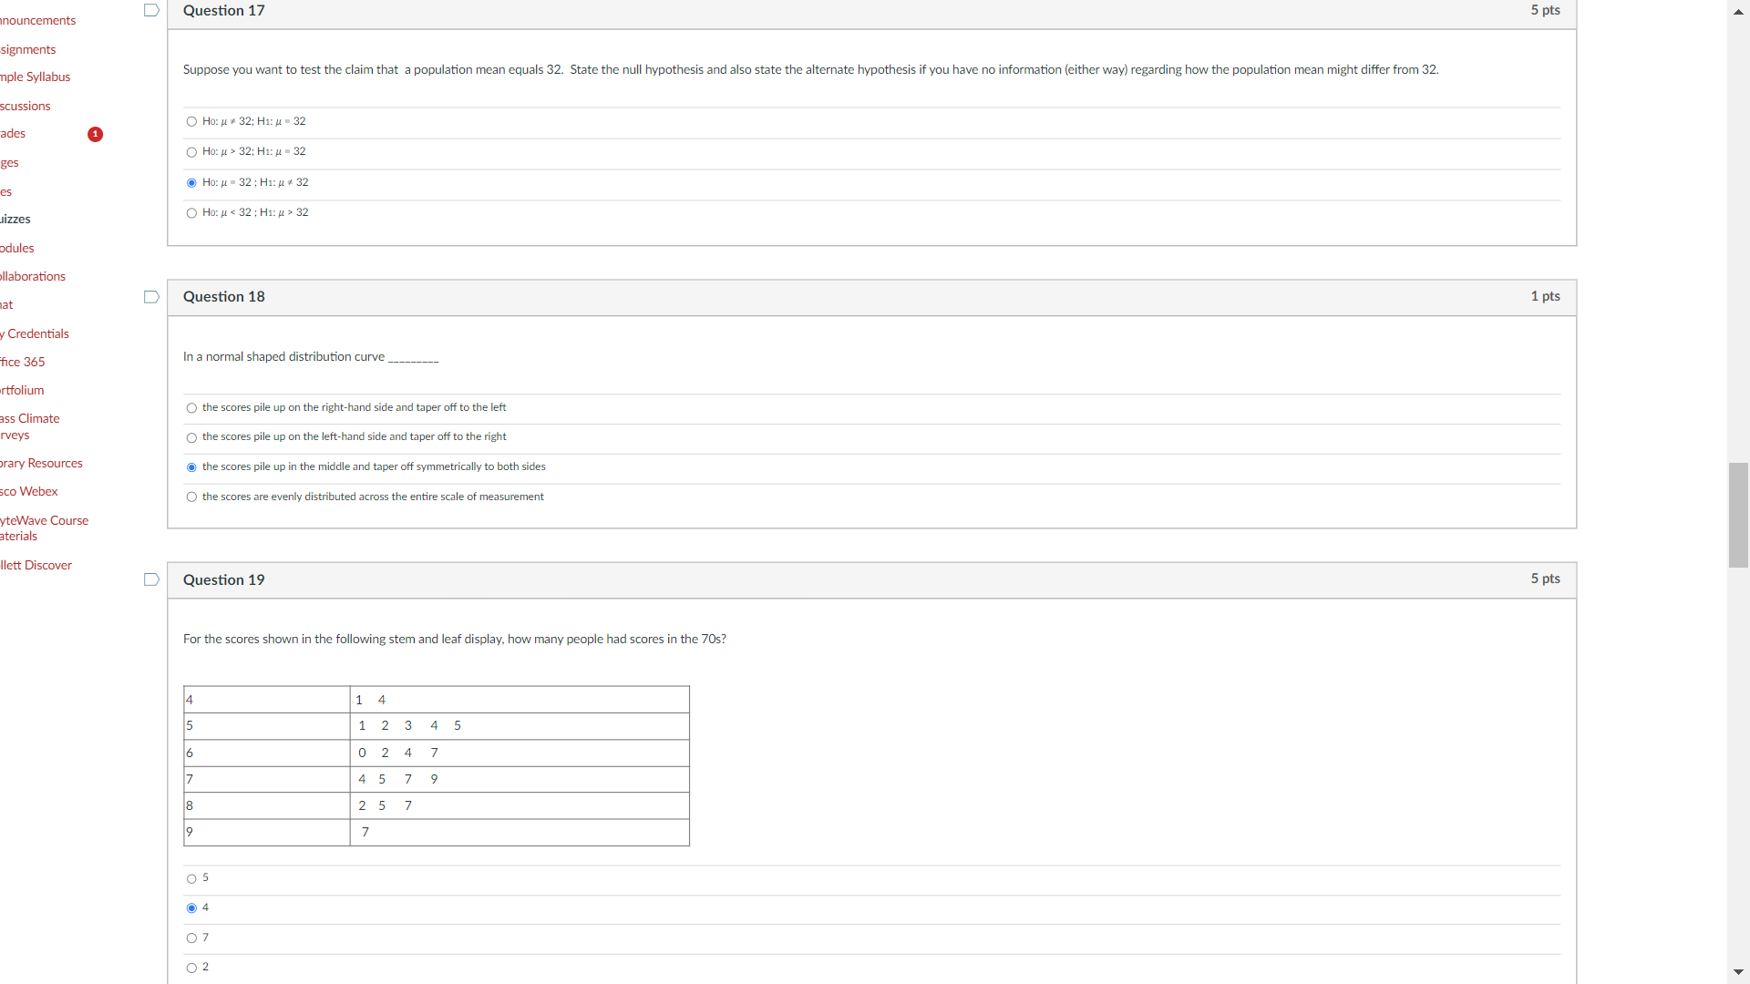Select answer 7 for Question 19
This screenshot has height=984, width=1750.
click(191, 938)
